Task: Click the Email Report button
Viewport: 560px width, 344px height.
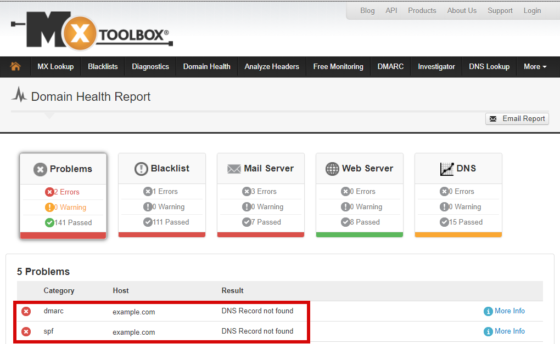Action: [x=517, y=119]
